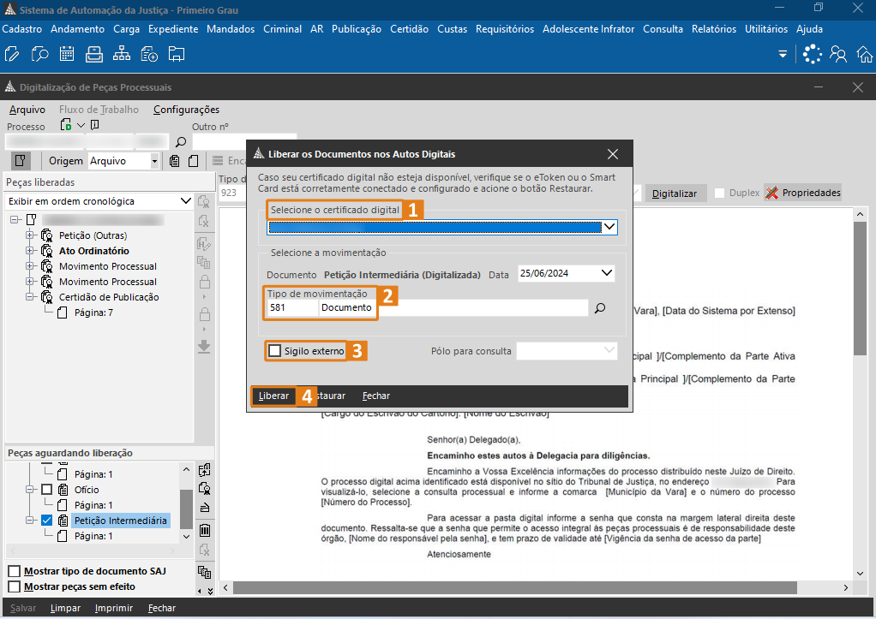Click the inbox tray icon in main toolbar

pyautogui.click(x=94, y=54)
